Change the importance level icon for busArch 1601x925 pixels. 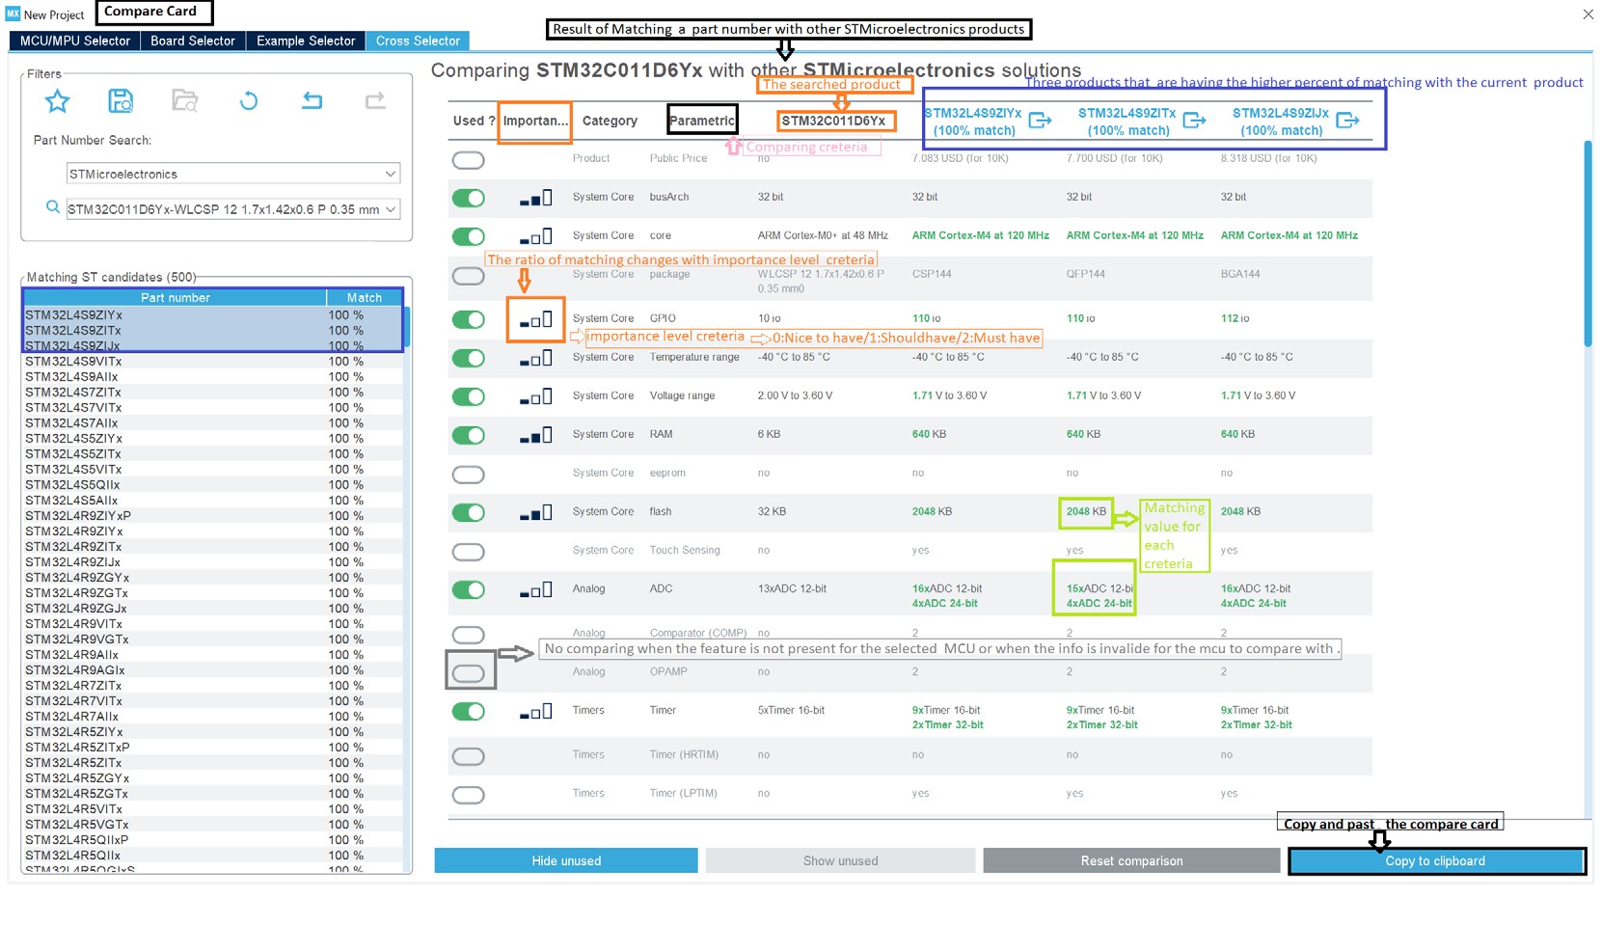(536, 199)
